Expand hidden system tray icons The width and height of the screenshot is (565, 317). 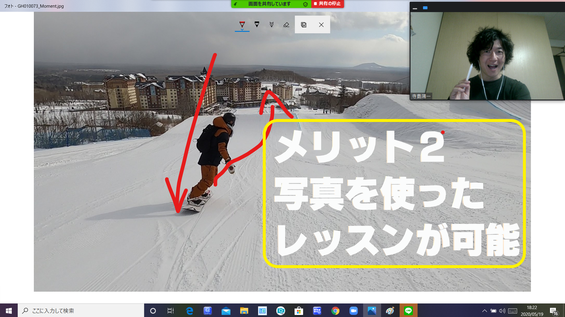point(484,311)
